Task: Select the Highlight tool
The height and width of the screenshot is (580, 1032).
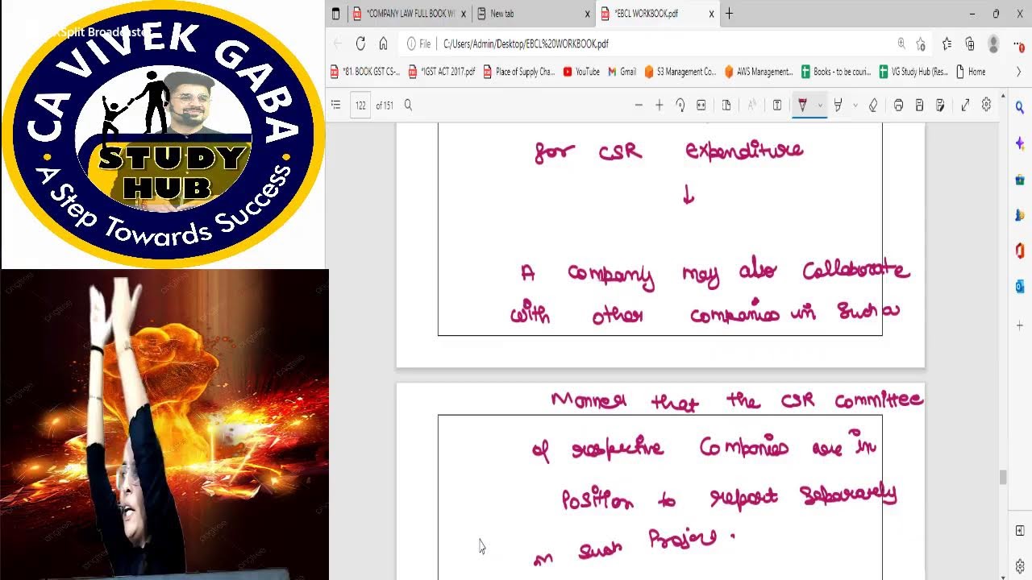Action: [x=838, y=105]
